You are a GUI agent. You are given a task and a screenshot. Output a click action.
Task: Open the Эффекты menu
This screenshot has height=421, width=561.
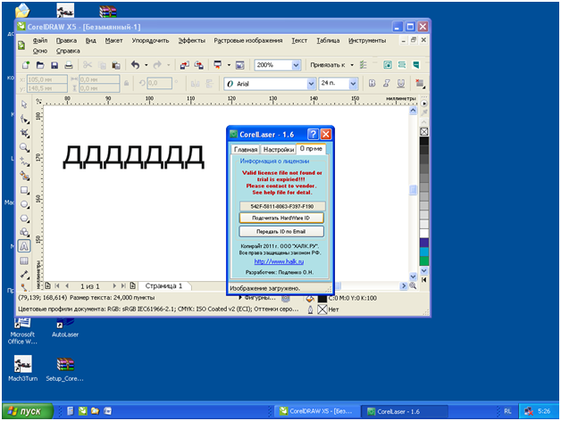(190, 41)
